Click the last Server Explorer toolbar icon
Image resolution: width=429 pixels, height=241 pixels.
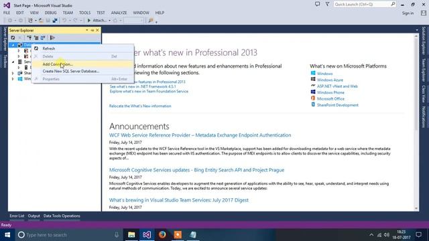click(x=52, y=37)
